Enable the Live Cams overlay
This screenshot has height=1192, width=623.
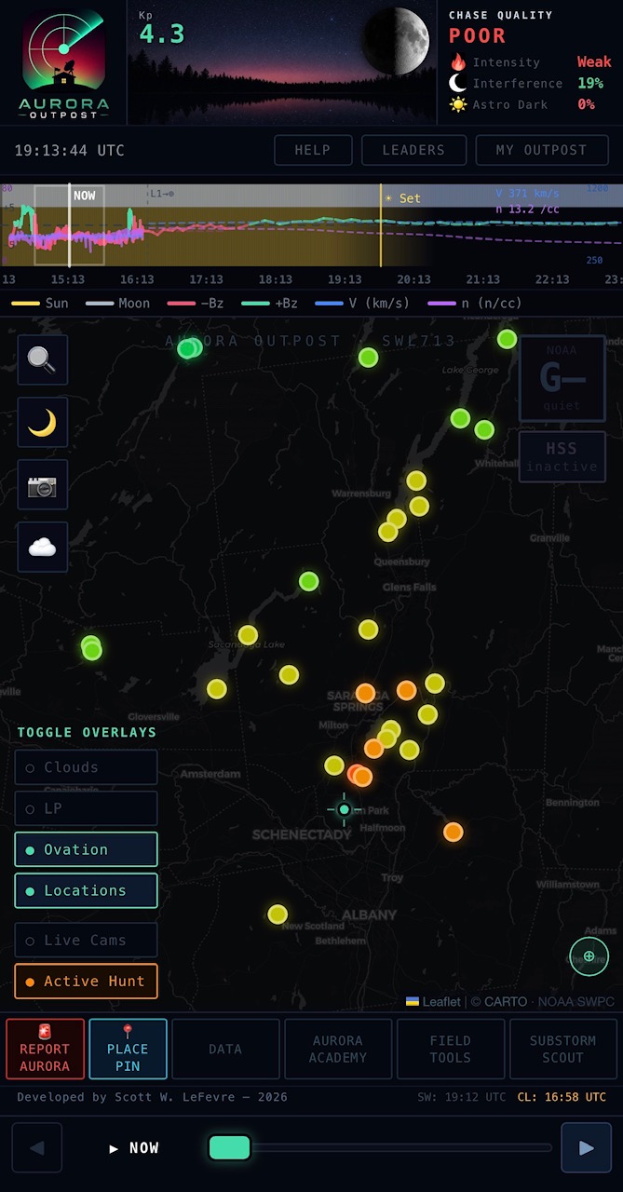click(x=87, y=941)
